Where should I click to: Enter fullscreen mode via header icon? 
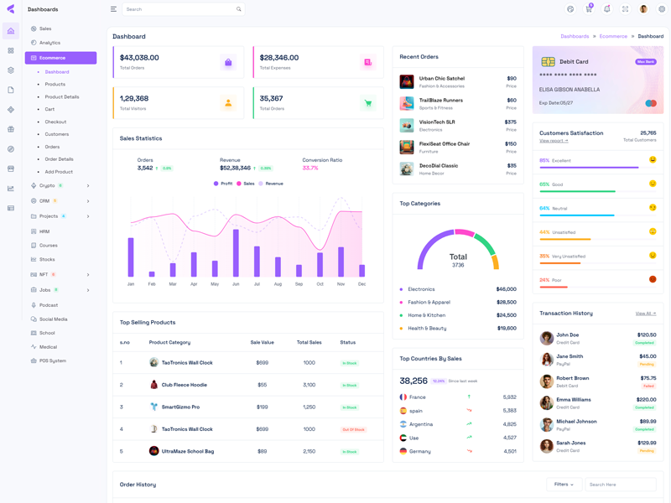coord(625,9)
